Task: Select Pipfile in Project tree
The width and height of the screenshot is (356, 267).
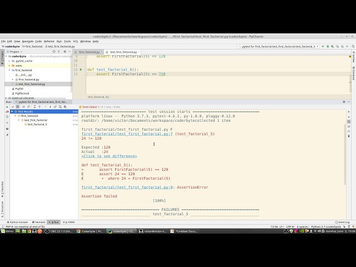Action: click(x=17, y=89)
